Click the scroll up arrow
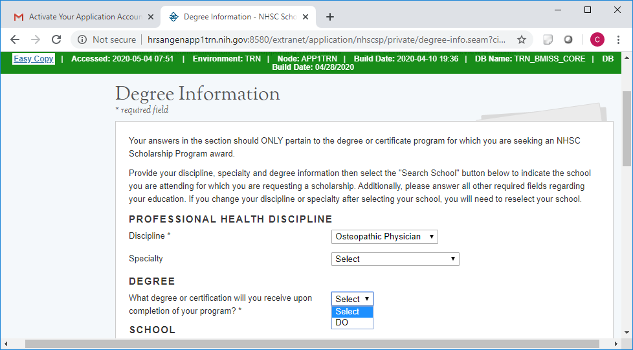 click(627, 58)
